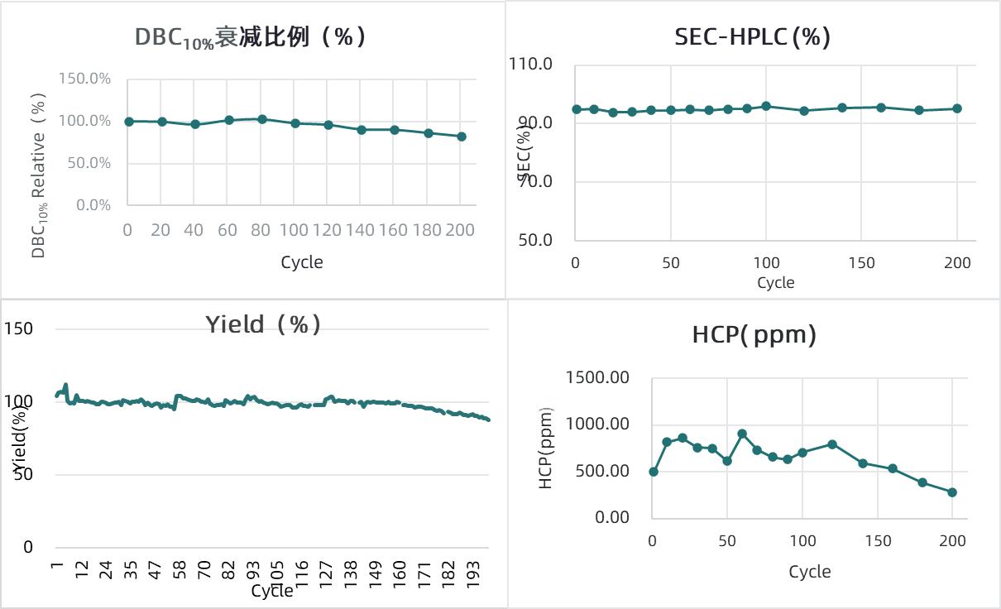Click the highest HCP data point at cycle 60
The height and width of the screenshot is (609, 1001).
click(742, 434)
